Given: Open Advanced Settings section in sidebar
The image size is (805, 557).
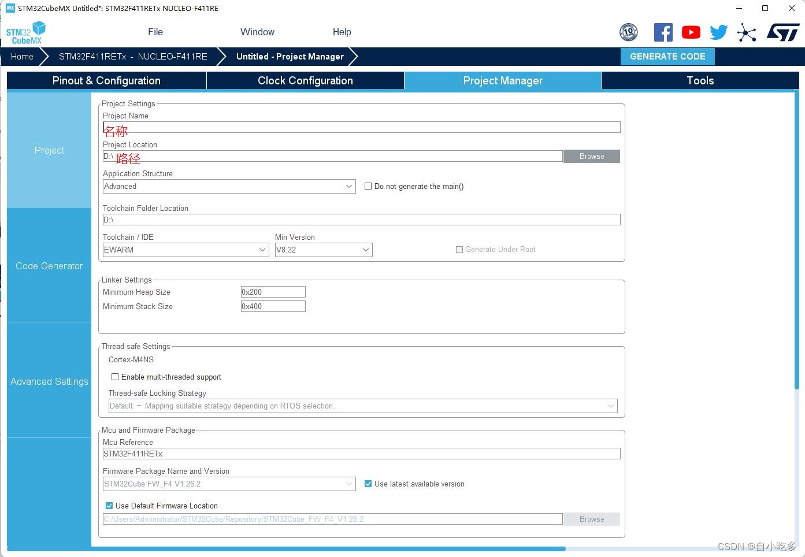Looking at the screenshot, I should [x=49, y=381].
